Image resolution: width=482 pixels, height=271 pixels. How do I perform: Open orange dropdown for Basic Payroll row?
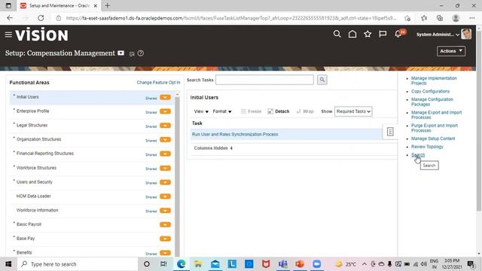point(165,224)
